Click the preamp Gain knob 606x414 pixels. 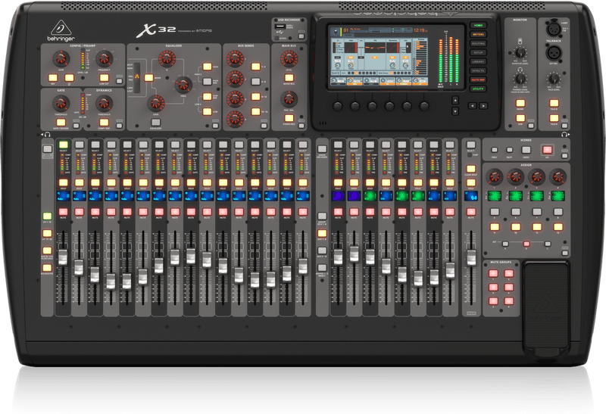pyautogui.click(x=60, y=58)
